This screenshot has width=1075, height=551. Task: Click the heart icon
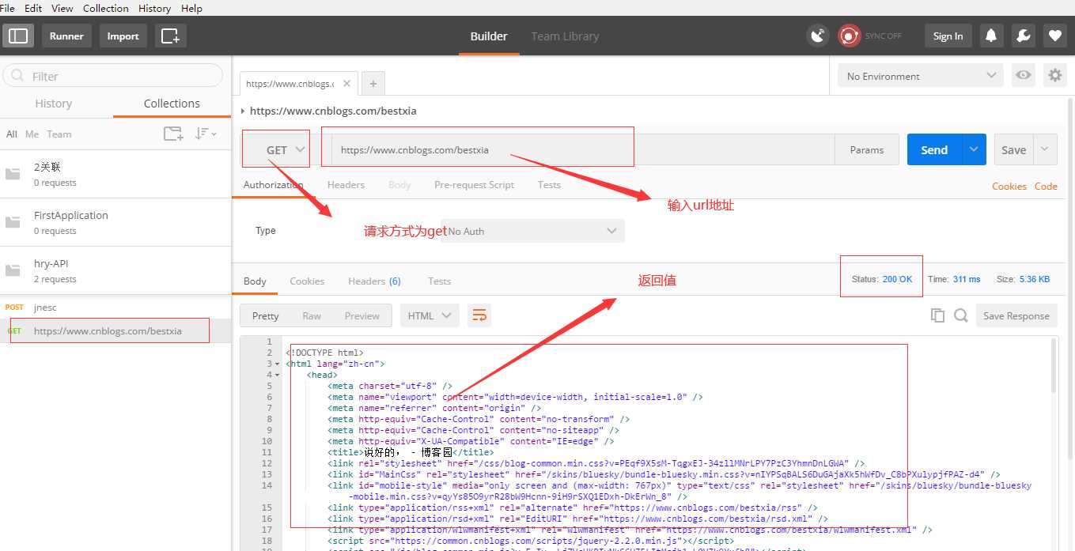(x=1054, y=36)
